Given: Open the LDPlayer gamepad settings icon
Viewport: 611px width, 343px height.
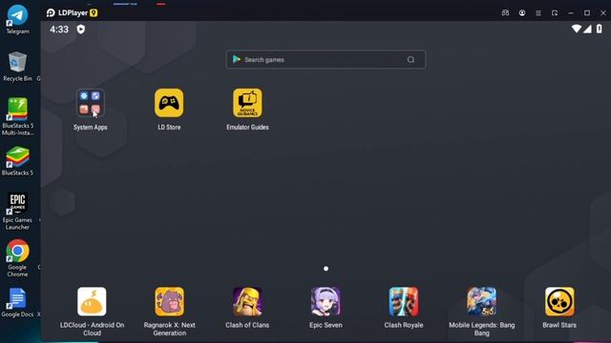Looking at the screenshot, I should coord(505,12).
